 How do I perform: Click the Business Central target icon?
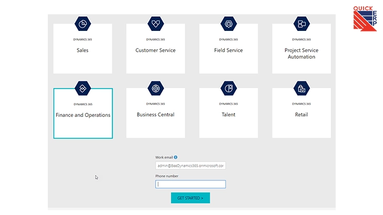pos(156,88)
